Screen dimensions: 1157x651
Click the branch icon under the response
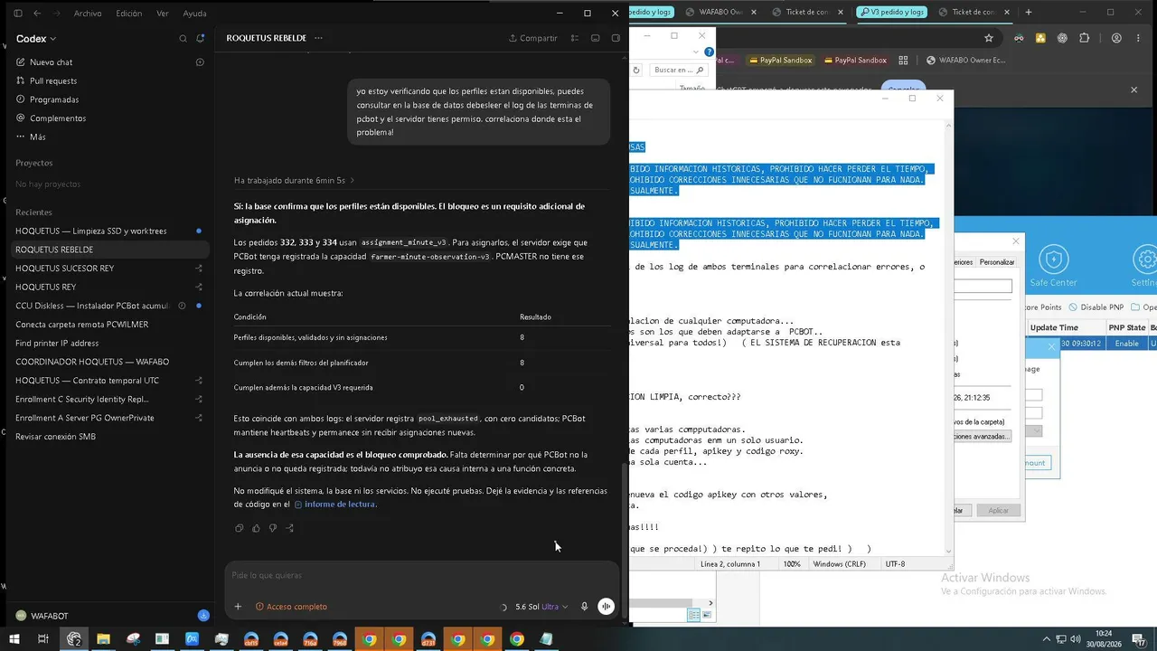[289, 528]
